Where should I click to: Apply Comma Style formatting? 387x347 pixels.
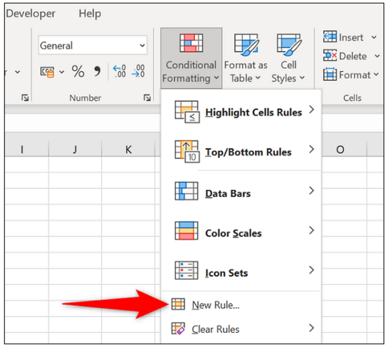point(97,71)
